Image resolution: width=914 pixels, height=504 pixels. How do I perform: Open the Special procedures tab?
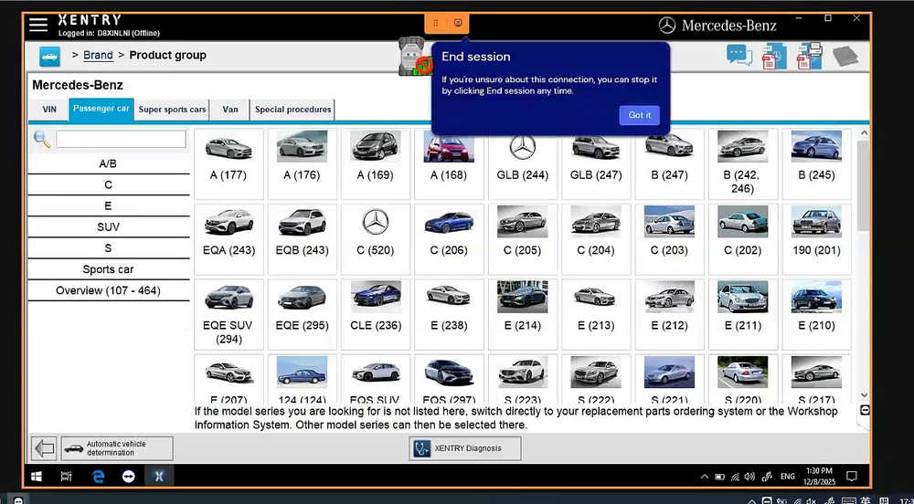[x=292, y=110]
